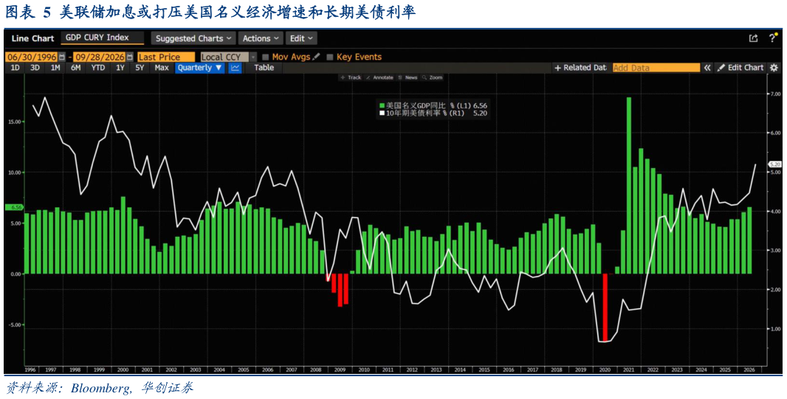Click the 15.00 left-axis tick label
This screenshot has height=399, width=787.
pos(15,121)
